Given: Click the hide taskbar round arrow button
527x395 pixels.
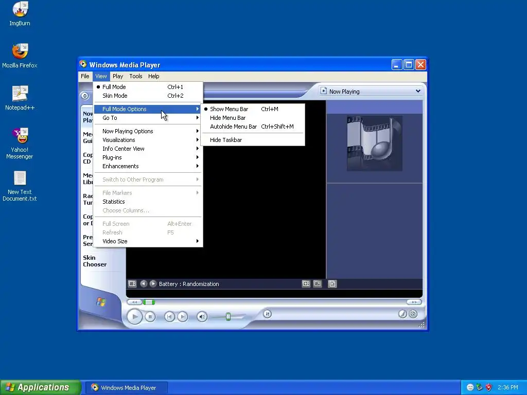Looking at the screenshot, I should 85,96.
